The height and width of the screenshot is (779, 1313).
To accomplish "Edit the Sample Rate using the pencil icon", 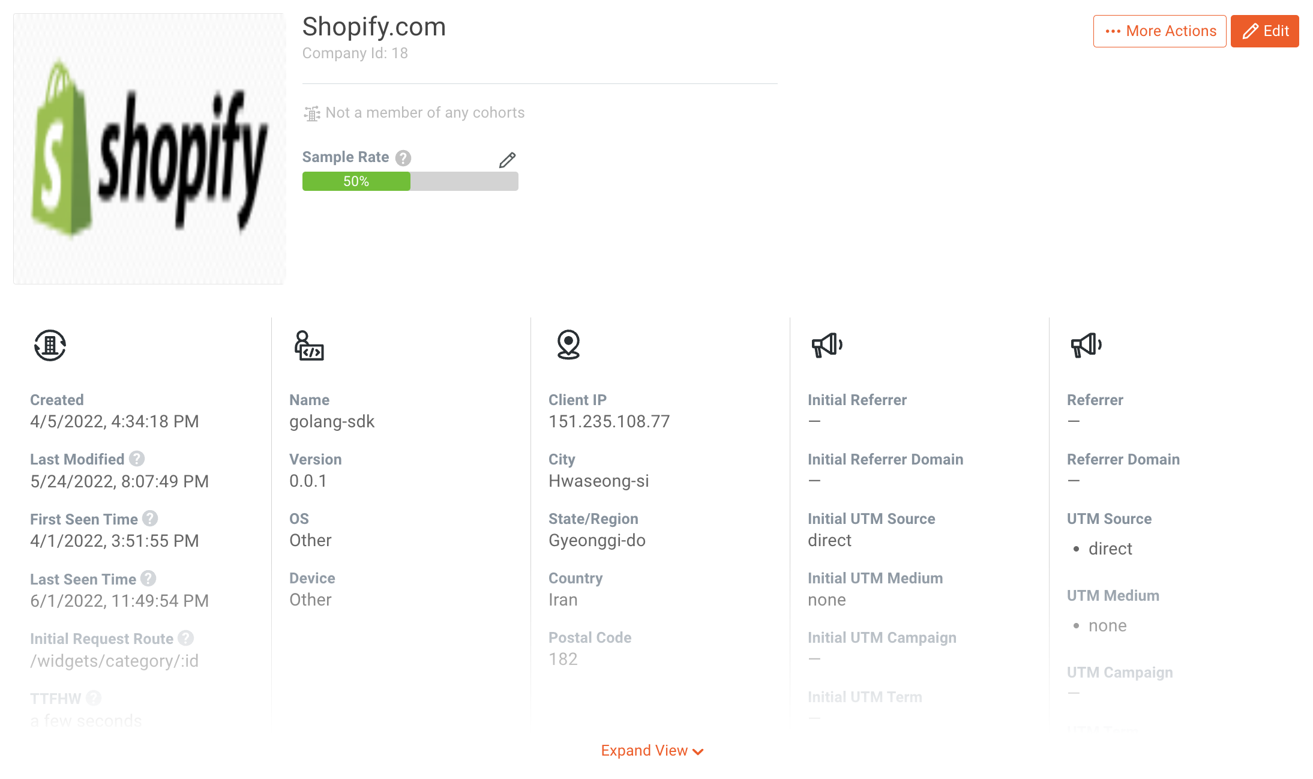I will (507, 160).
